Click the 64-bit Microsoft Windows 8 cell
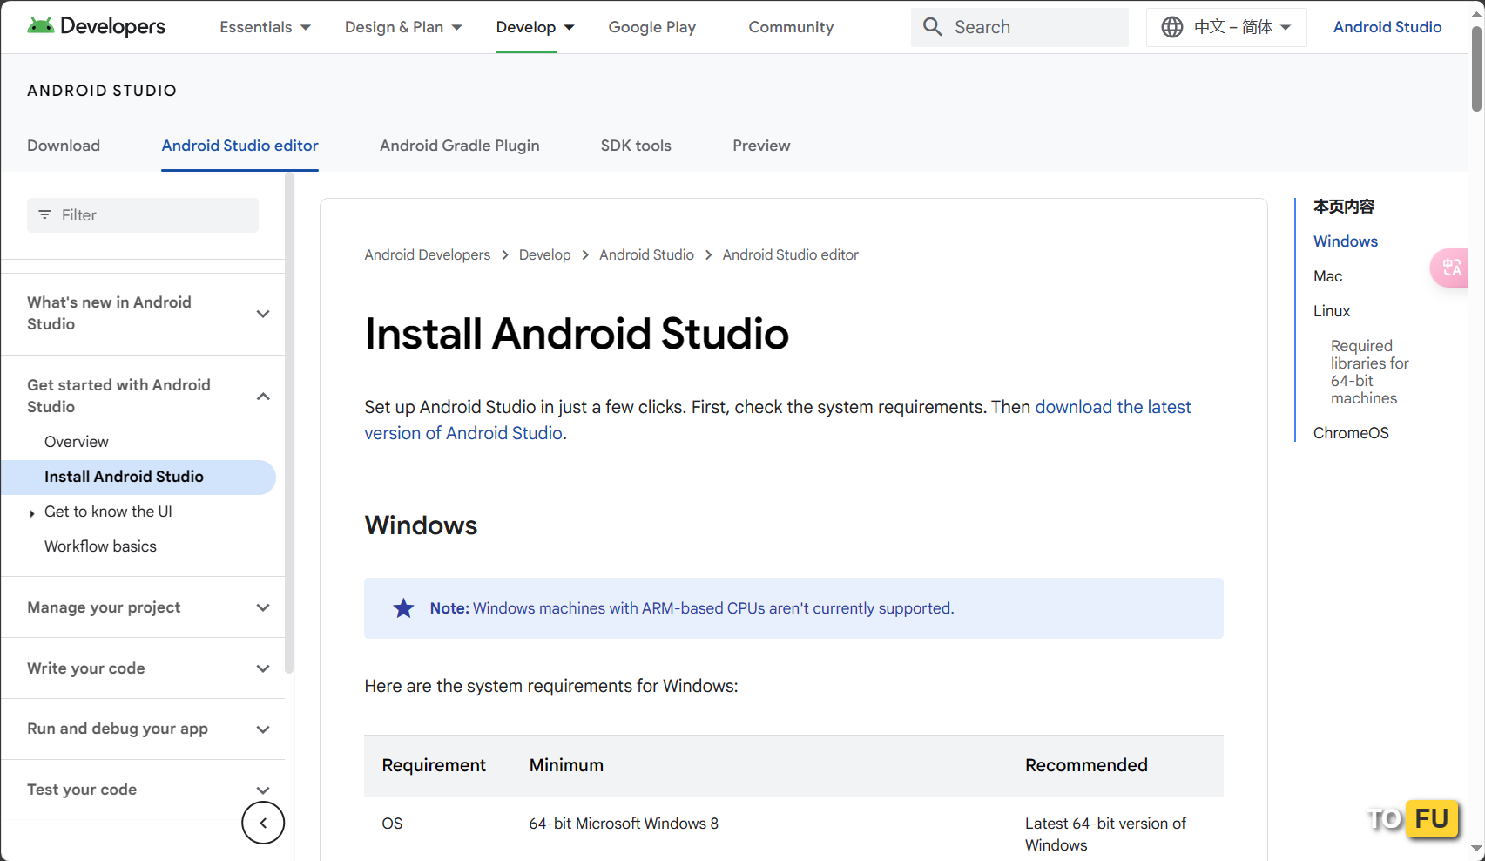The width and height of the screenshot is (1485, 861). point(624,824)
